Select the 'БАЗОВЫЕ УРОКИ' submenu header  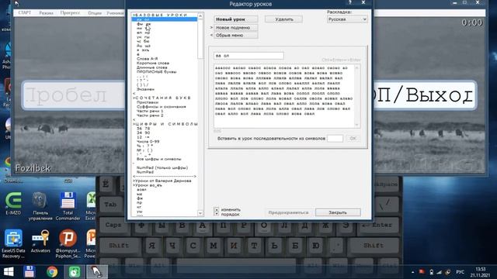click(161, 15)
